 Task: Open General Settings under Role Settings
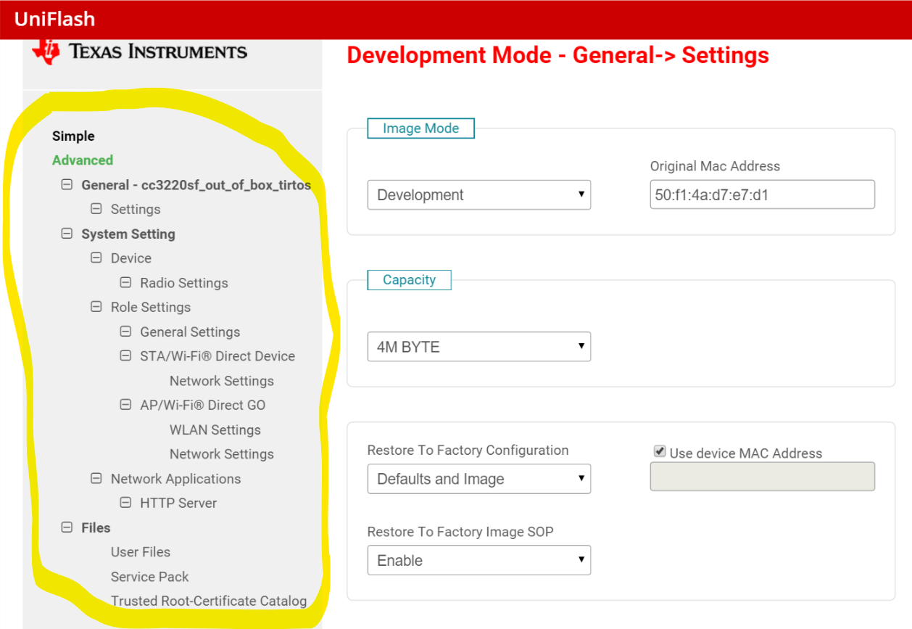coord(190,332)
